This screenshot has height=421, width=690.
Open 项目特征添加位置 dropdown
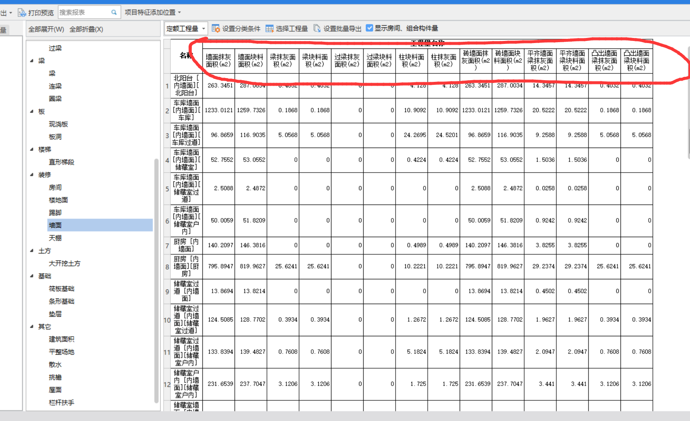tap(152, 12)
